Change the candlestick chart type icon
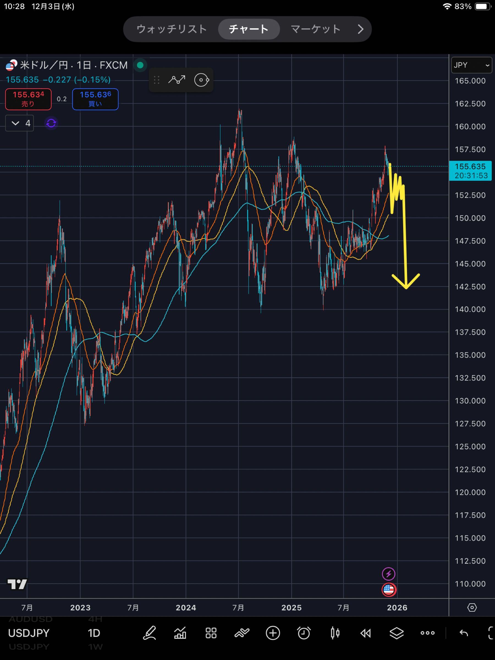 tap(335, 633)
